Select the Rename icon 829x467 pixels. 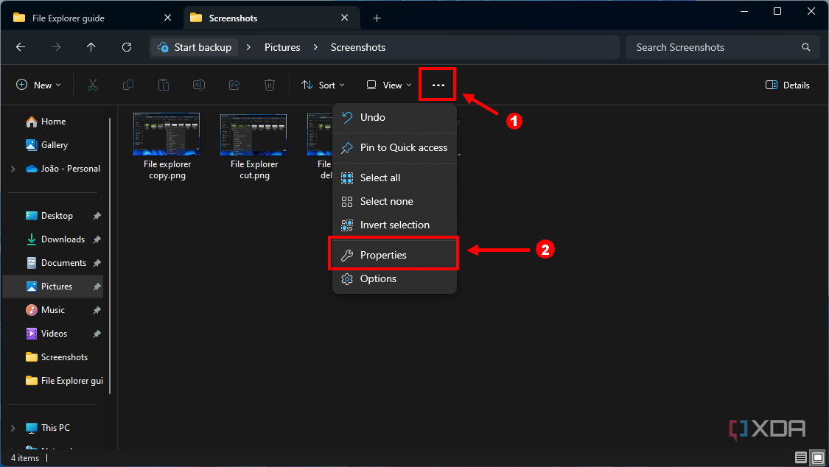[199, 85]
